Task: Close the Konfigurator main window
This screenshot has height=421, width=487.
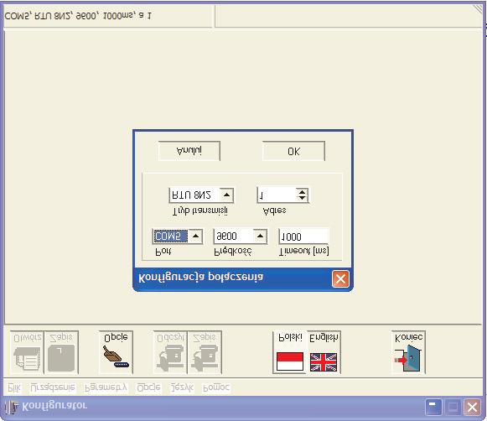Action: [472, 407]
